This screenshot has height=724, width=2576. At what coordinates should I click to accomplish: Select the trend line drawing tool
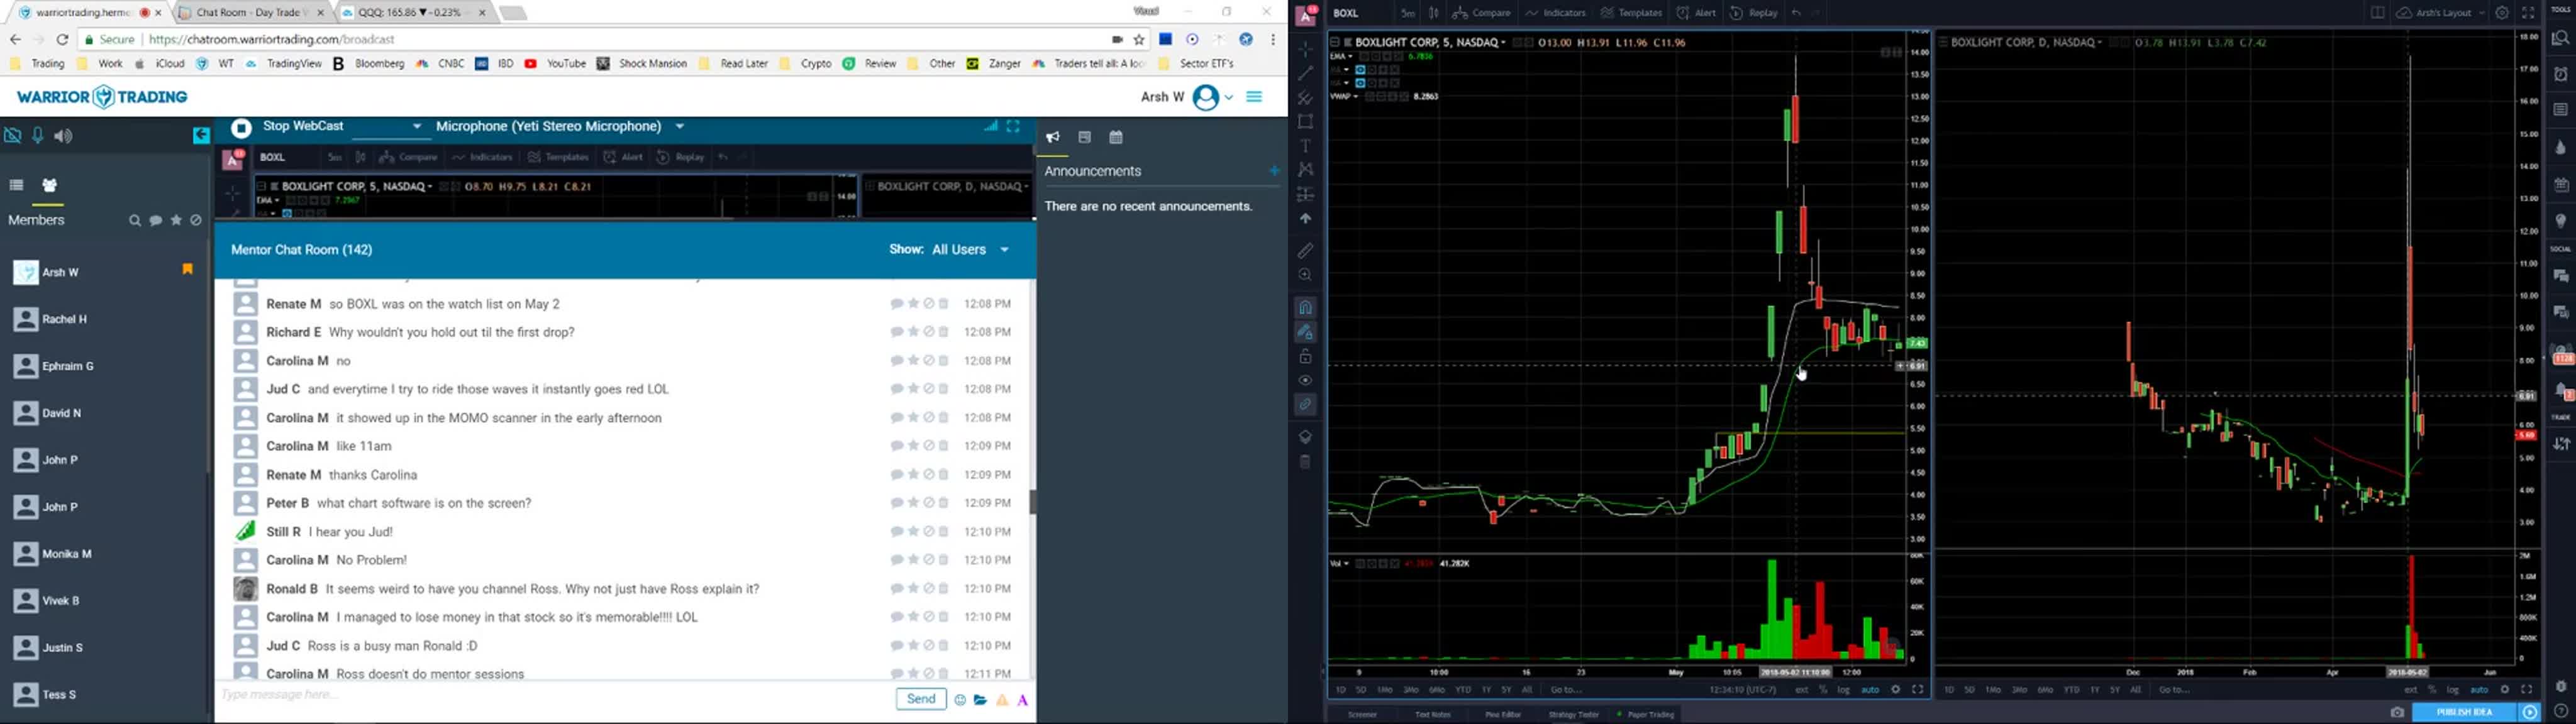[1306, 73]
